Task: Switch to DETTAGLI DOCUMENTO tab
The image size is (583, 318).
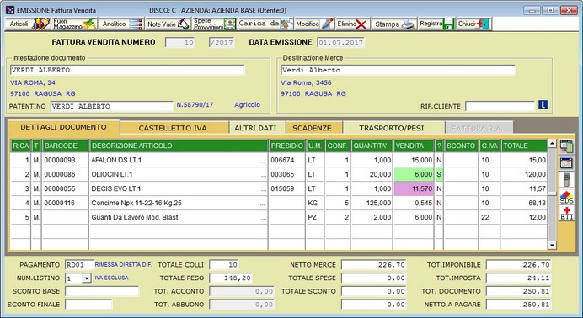Action: pos(63,127)
